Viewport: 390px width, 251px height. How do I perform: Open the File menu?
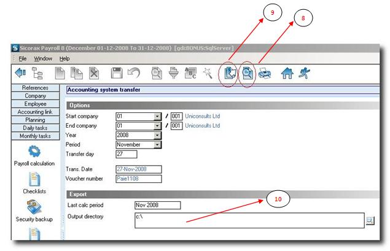click(x=22, y=58)
